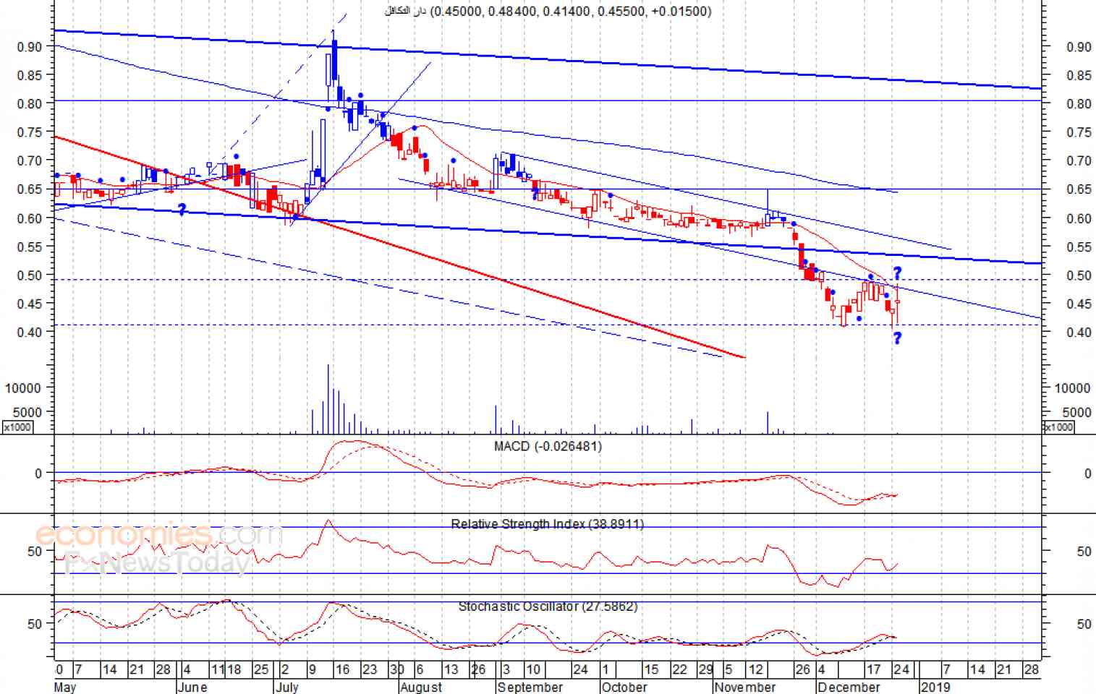Click the 0.90 price label on right axis
Image resolution: width=1096 pixels, height=694 pixels.
[1079, 47]
